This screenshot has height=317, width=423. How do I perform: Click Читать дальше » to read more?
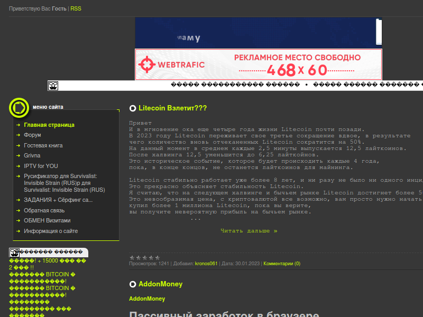249,231
